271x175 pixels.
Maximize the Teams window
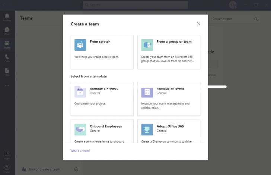pyautogui.click(x=256, y=5)
